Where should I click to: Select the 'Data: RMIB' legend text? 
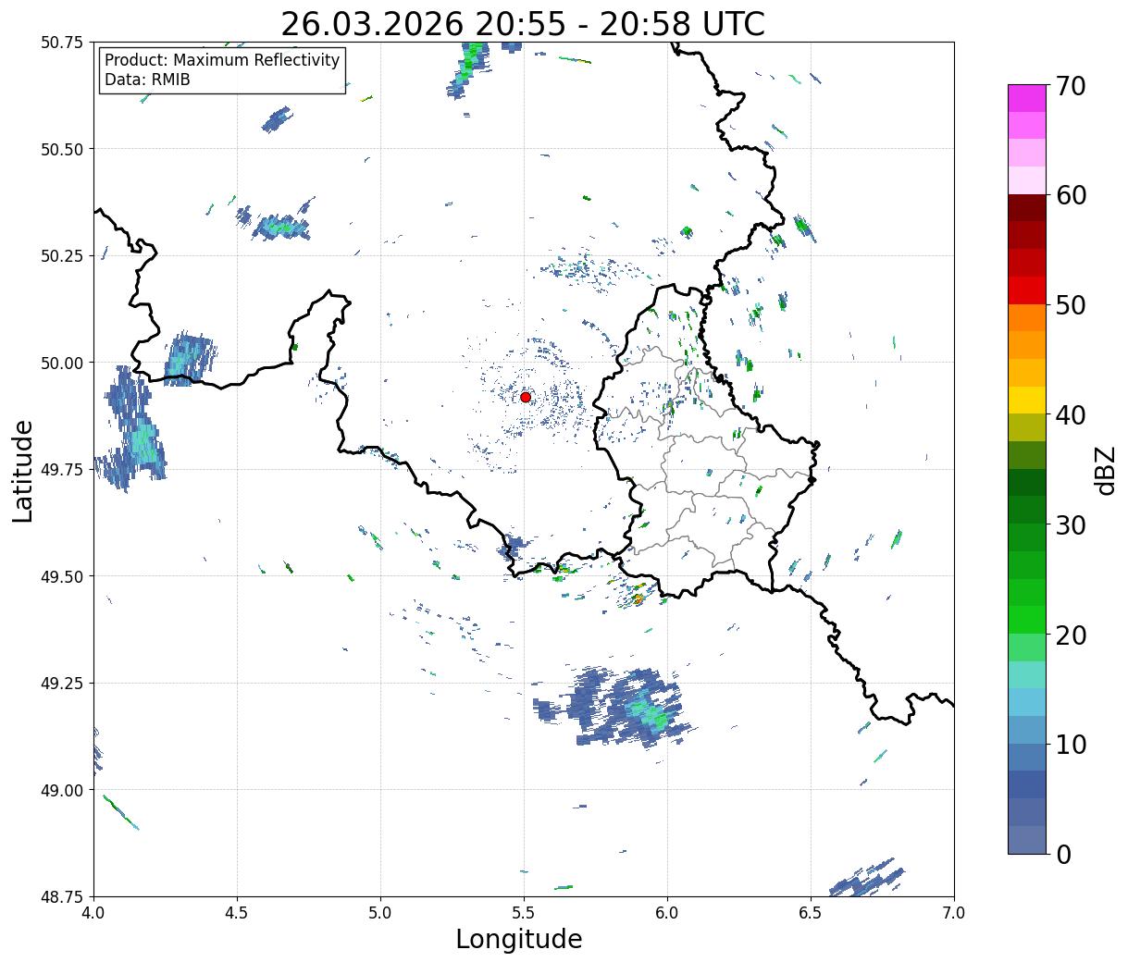click(147, 80)
